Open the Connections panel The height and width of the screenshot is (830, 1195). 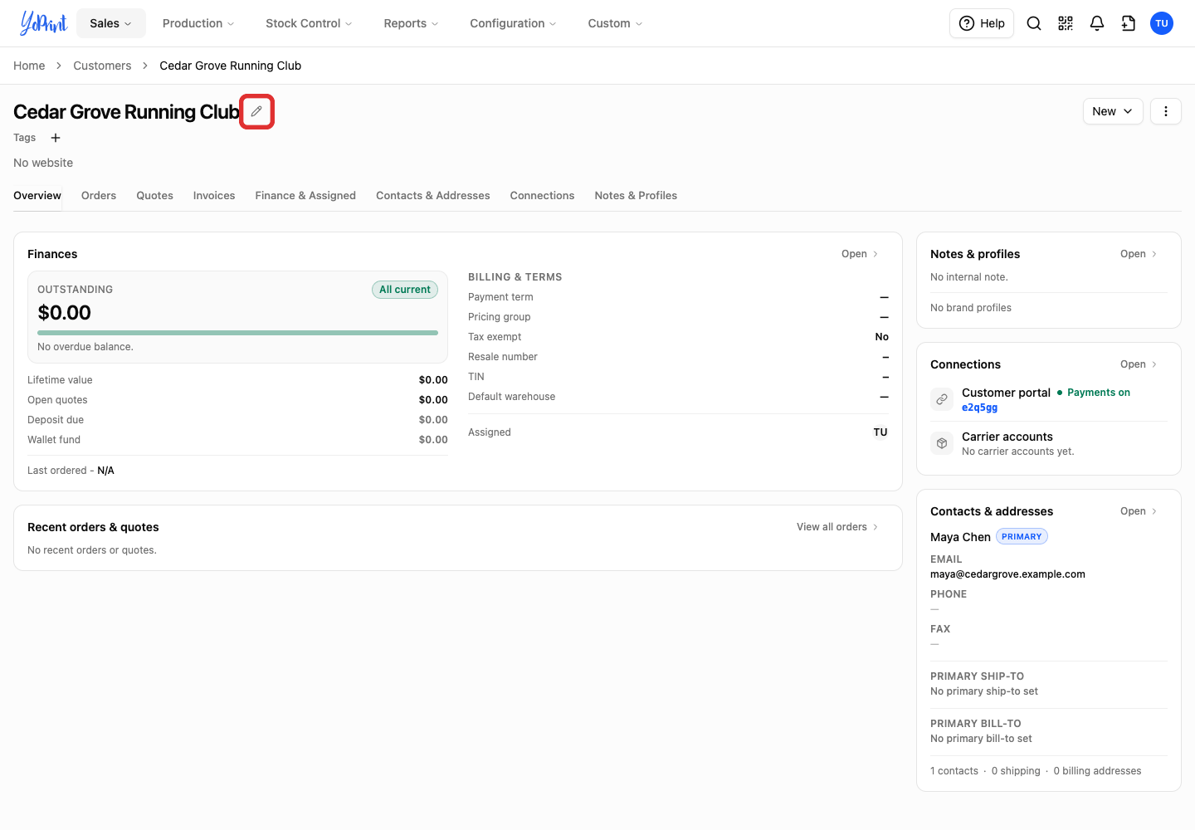click(x=1139, y=364)
